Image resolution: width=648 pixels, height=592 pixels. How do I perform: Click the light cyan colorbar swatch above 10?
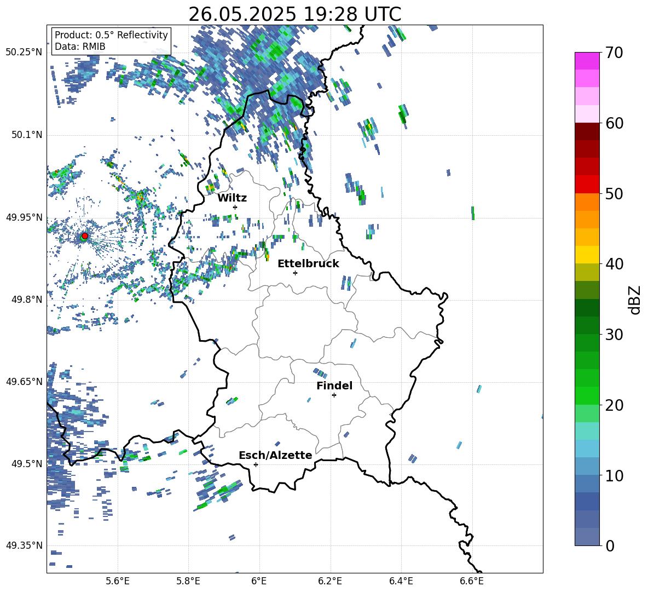point(587,449)
